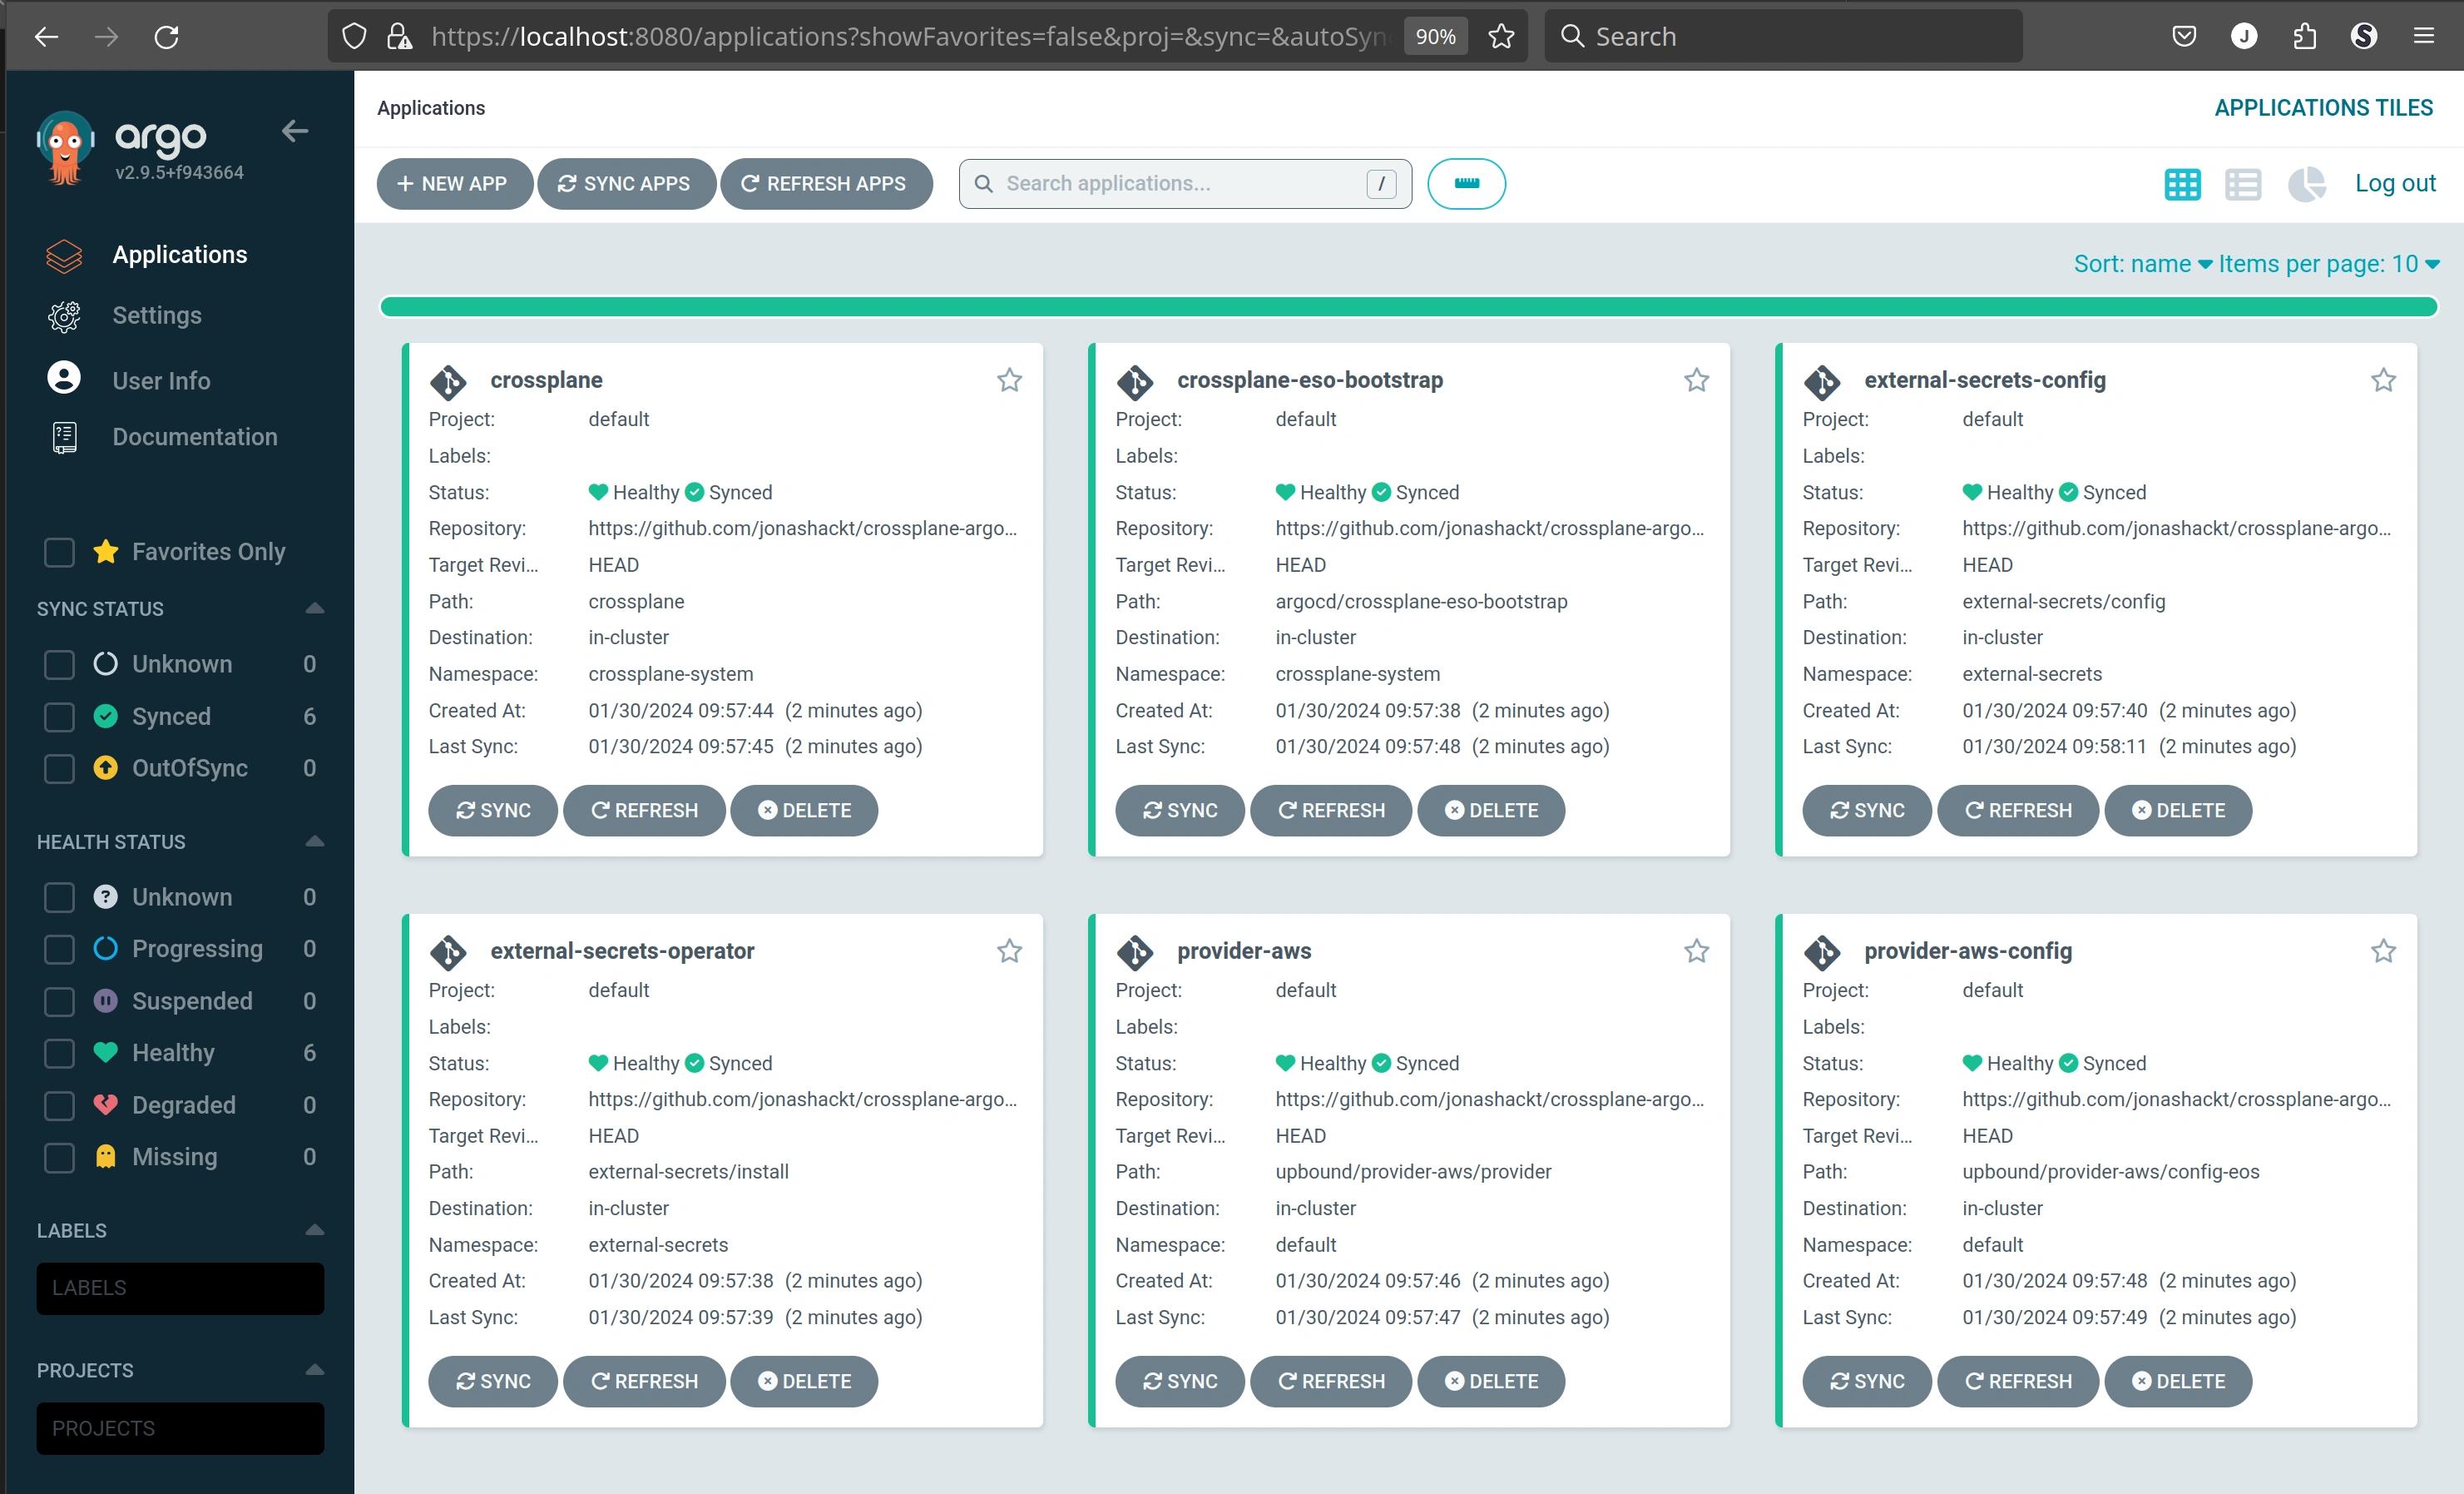Click the search applications input field
Image resolution: width=2464 pixels, height=1494 pixels.
pos(1185,183)
